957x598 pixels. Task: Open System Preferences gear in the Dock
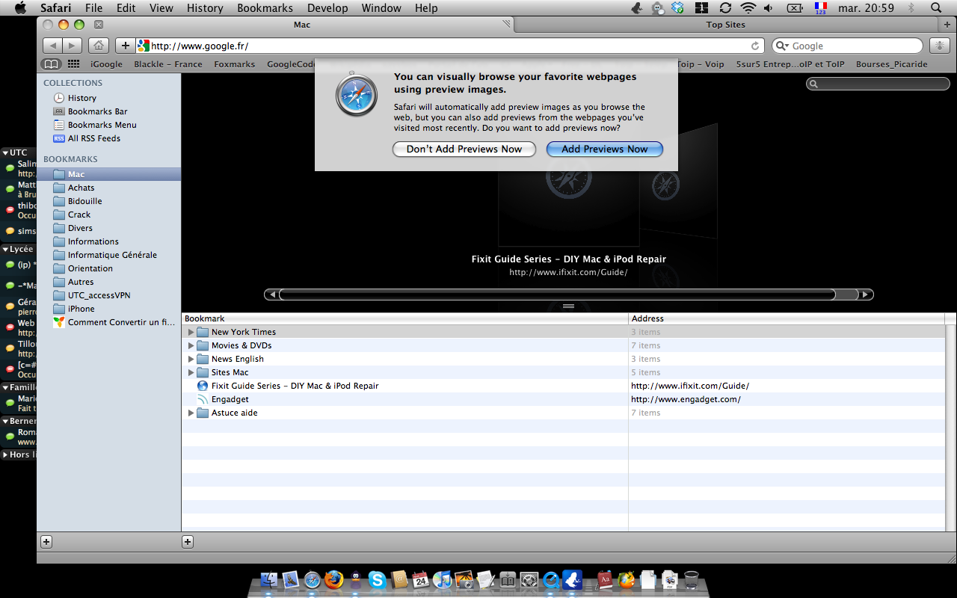click(529, 579)
